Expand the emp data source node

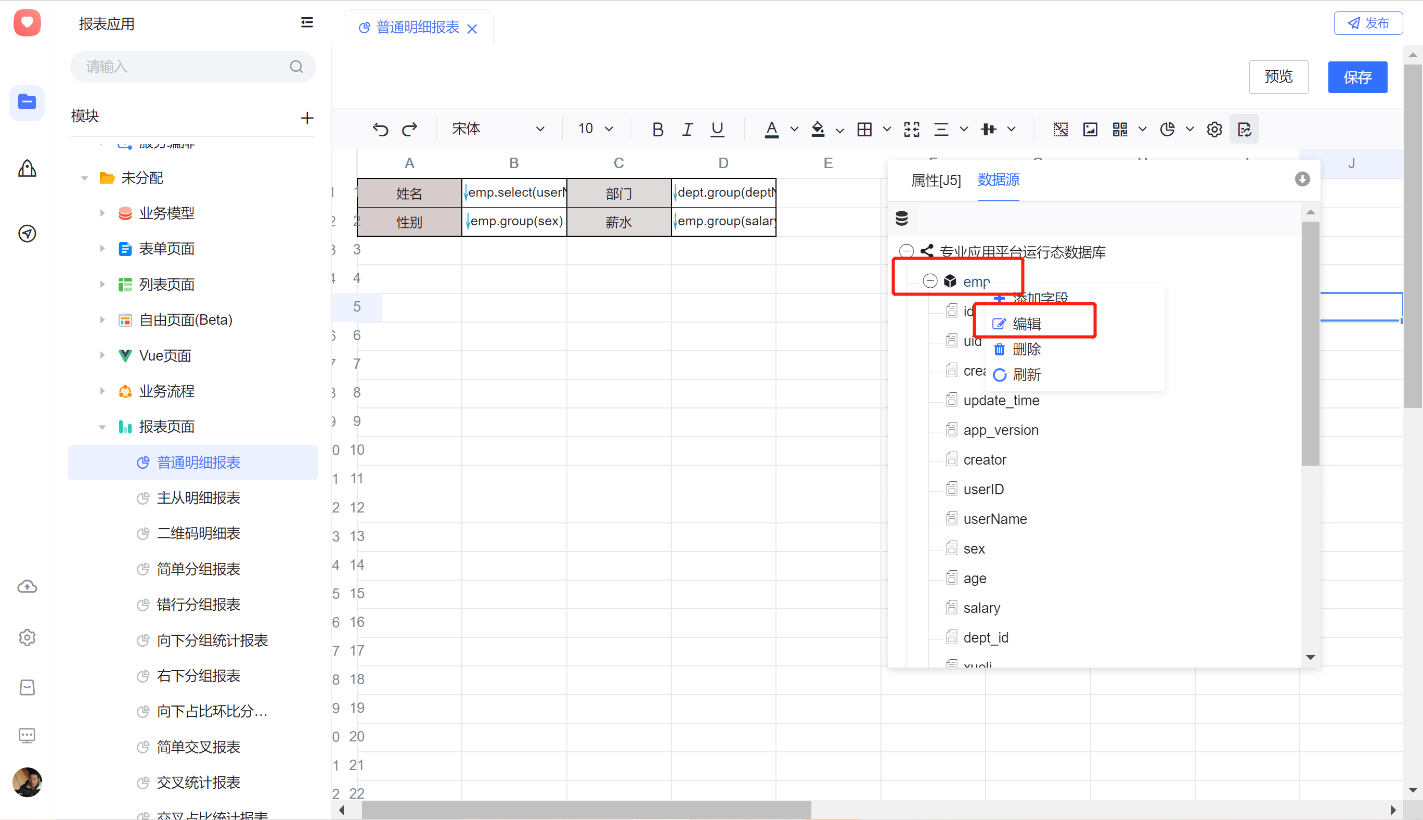[x=928, y=281]
